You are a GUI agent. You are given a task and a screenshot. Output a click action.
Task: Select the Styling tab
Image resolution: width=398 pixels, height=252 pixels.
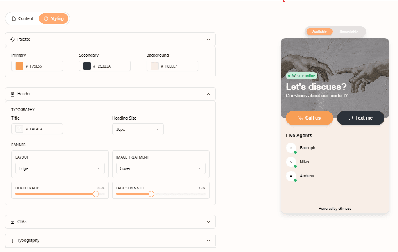[x=54, y=18]
